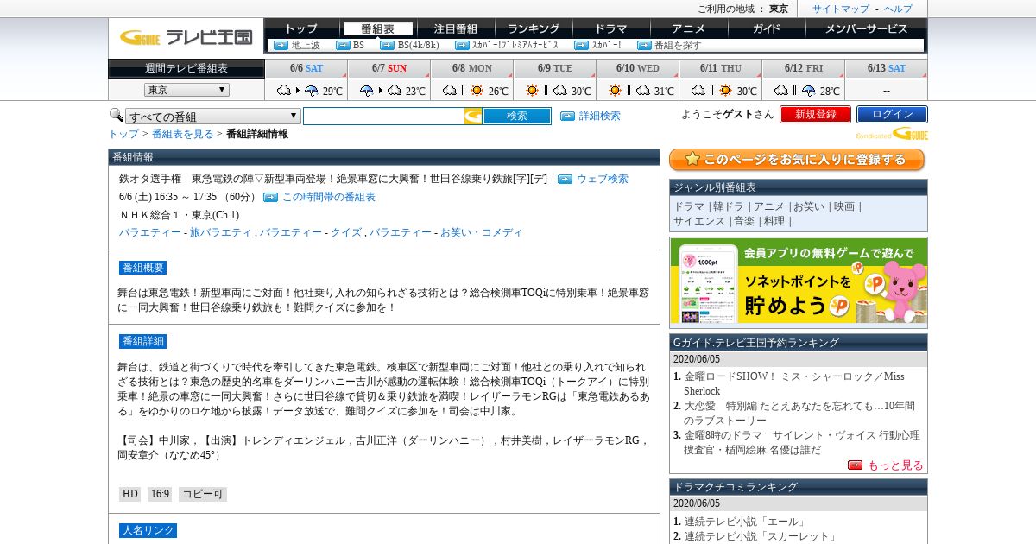Image resolution: width=1036 pixels, height=544 pixels.
Task: Select 6/11 THU in weekly schedule
Action: pos(721,68)
